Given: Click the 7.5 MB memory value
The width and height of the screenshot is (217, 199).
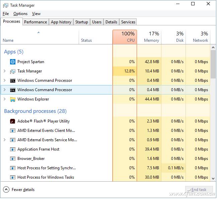Looking at the screenshot, I should click(x=153, y=168).
